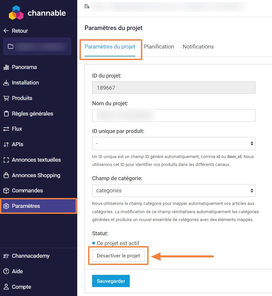Switch to the Planification tab

click(x=159, y=47)
